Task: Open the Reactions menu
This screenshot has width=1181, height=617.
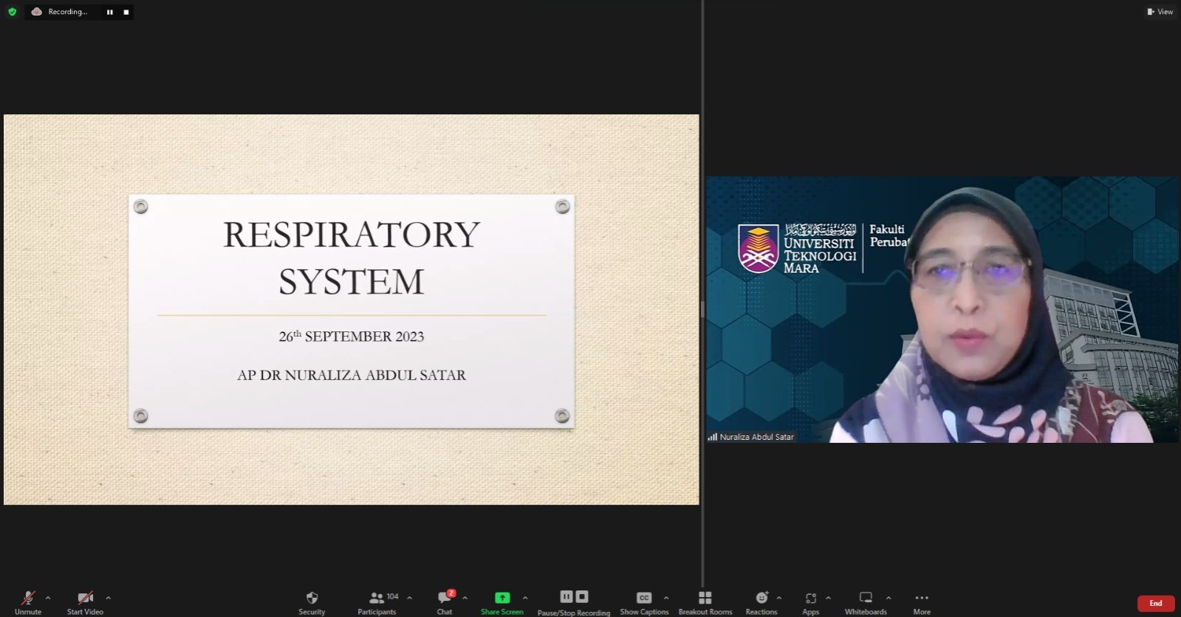Action: coord(761,599)
